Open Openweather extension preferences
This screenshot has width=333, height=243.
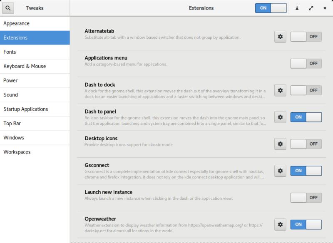click(280, 224)
